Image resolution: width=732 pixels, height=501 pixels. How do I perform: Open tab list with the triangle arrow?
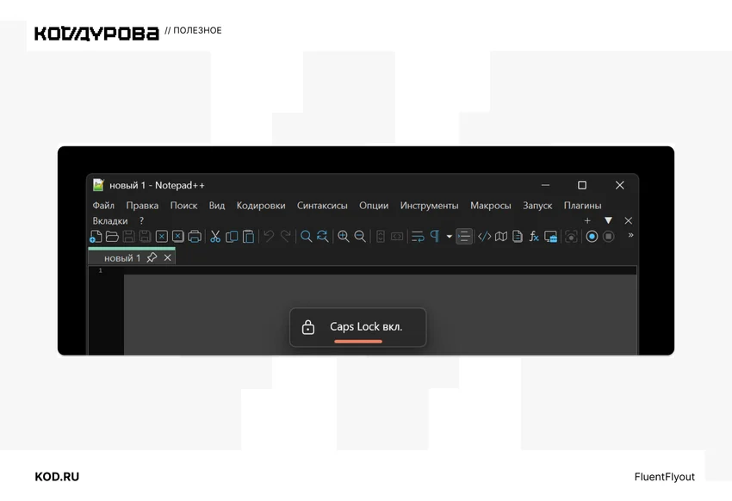[608, 220]
